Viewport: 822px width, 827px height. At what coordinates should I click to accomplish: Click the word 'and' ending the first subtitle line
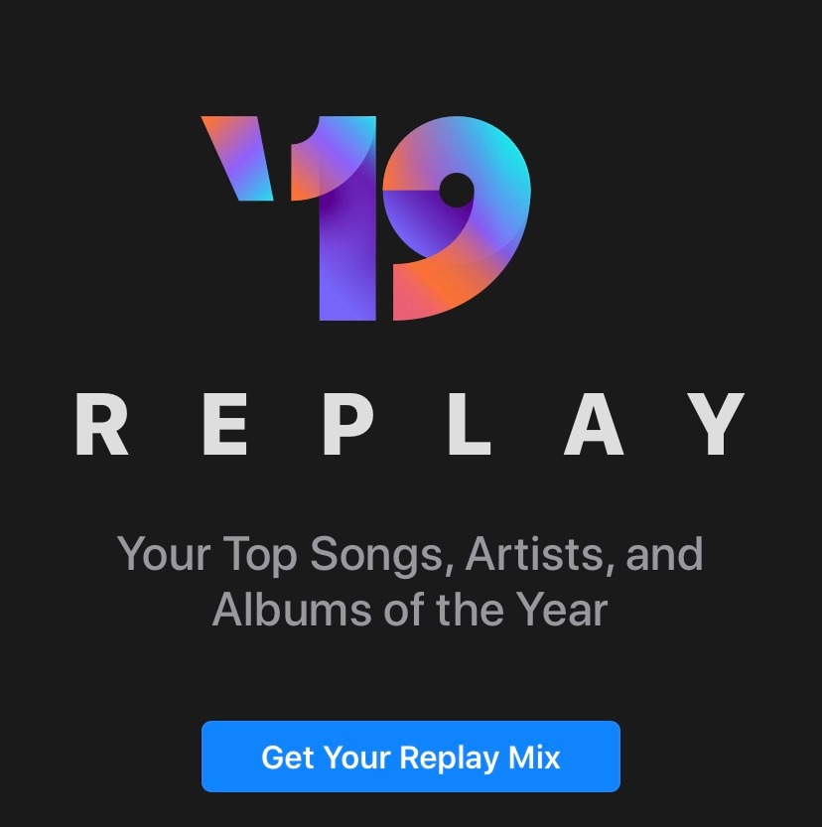(664, 554)
